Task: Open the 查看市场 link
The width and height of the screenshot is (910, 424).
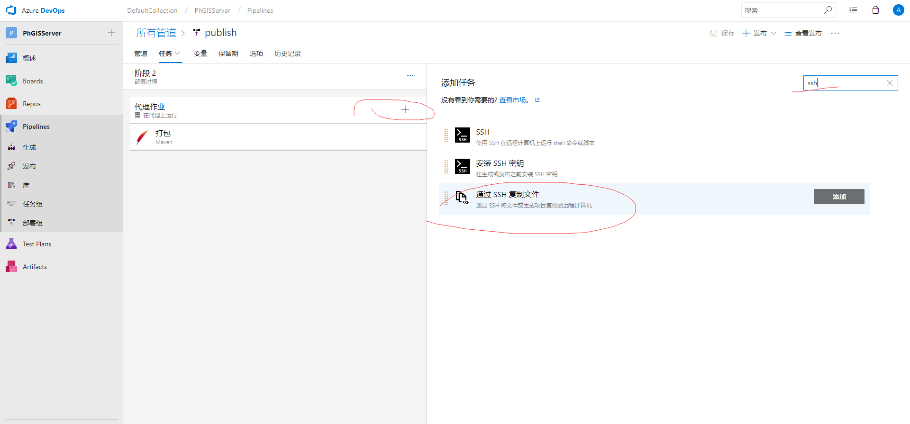Action: [514, 100]
